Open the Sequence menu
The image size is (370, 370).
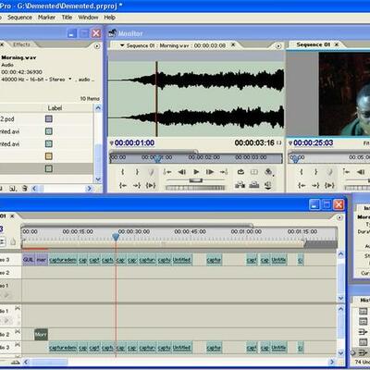(19, 18)
